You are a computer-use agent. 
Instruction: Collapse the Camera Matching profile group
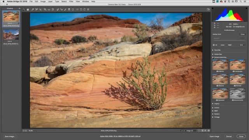[x=213, y=58]
